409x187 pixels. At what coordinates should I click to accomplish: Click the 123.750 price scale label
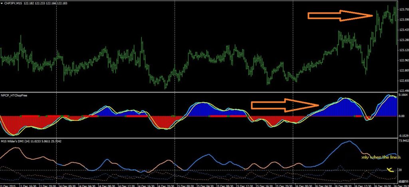pyautogui.click(x=404, y=9)
